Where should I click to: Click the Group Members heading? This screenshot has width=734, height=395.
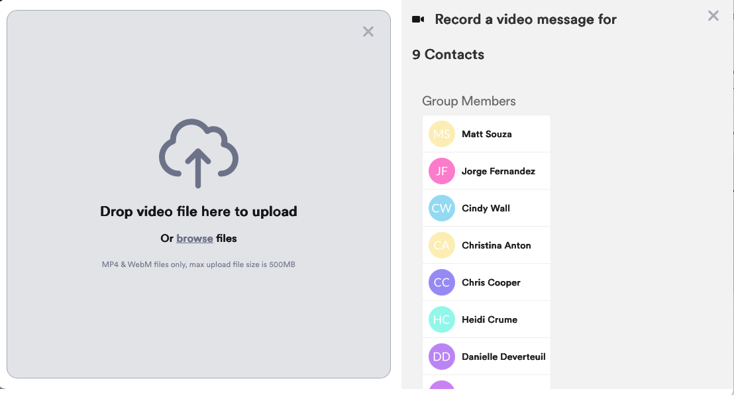pyautogui.click(x=468, y=101)
